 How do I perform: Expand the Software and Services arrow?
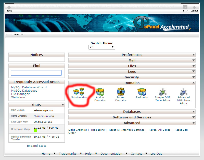(x=194, y=117)
